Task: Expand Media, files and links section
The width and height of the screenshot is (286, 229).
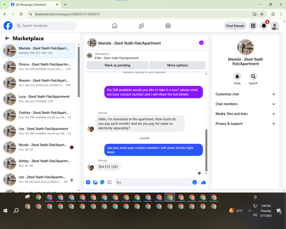Action: [x=245, y=114]
